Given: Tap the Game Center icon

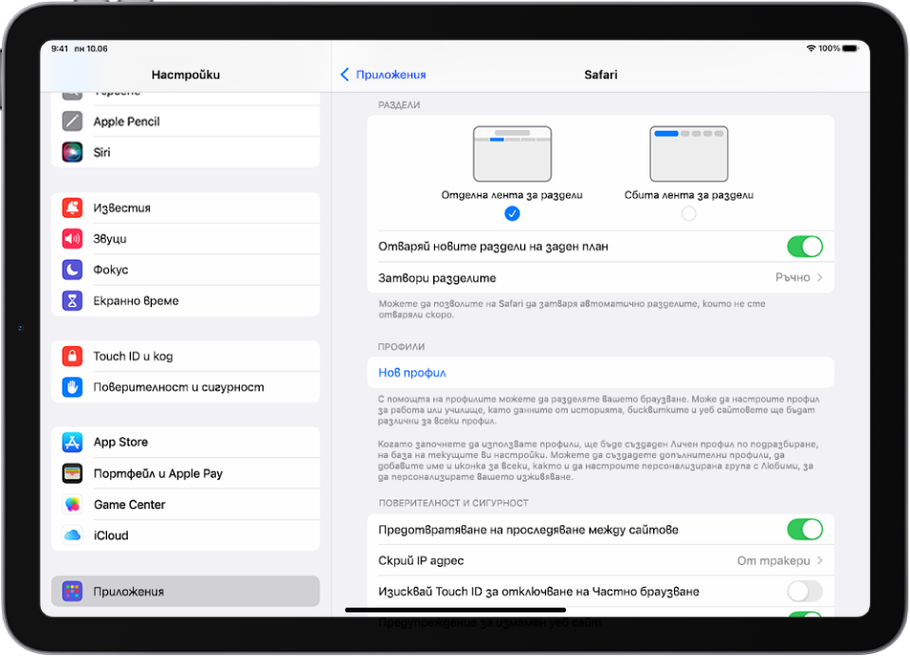Looking at the screenshot, I should click(x=72, y=504).
